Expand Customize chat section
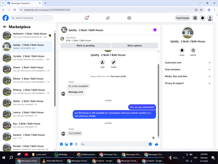 pos(187,63)
